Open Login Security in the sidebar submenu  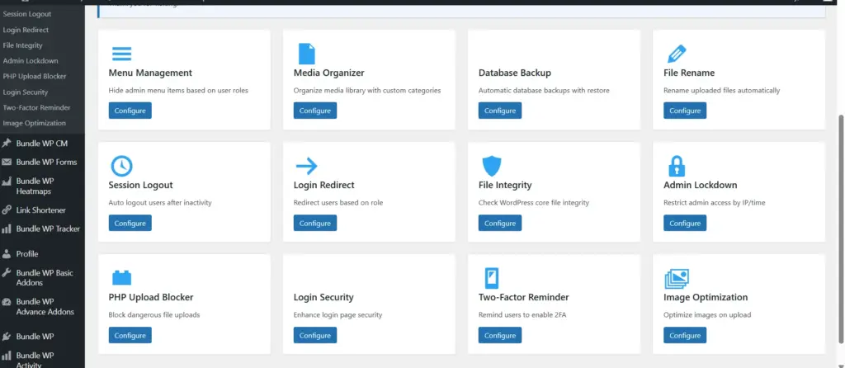[x=26, y=92]
